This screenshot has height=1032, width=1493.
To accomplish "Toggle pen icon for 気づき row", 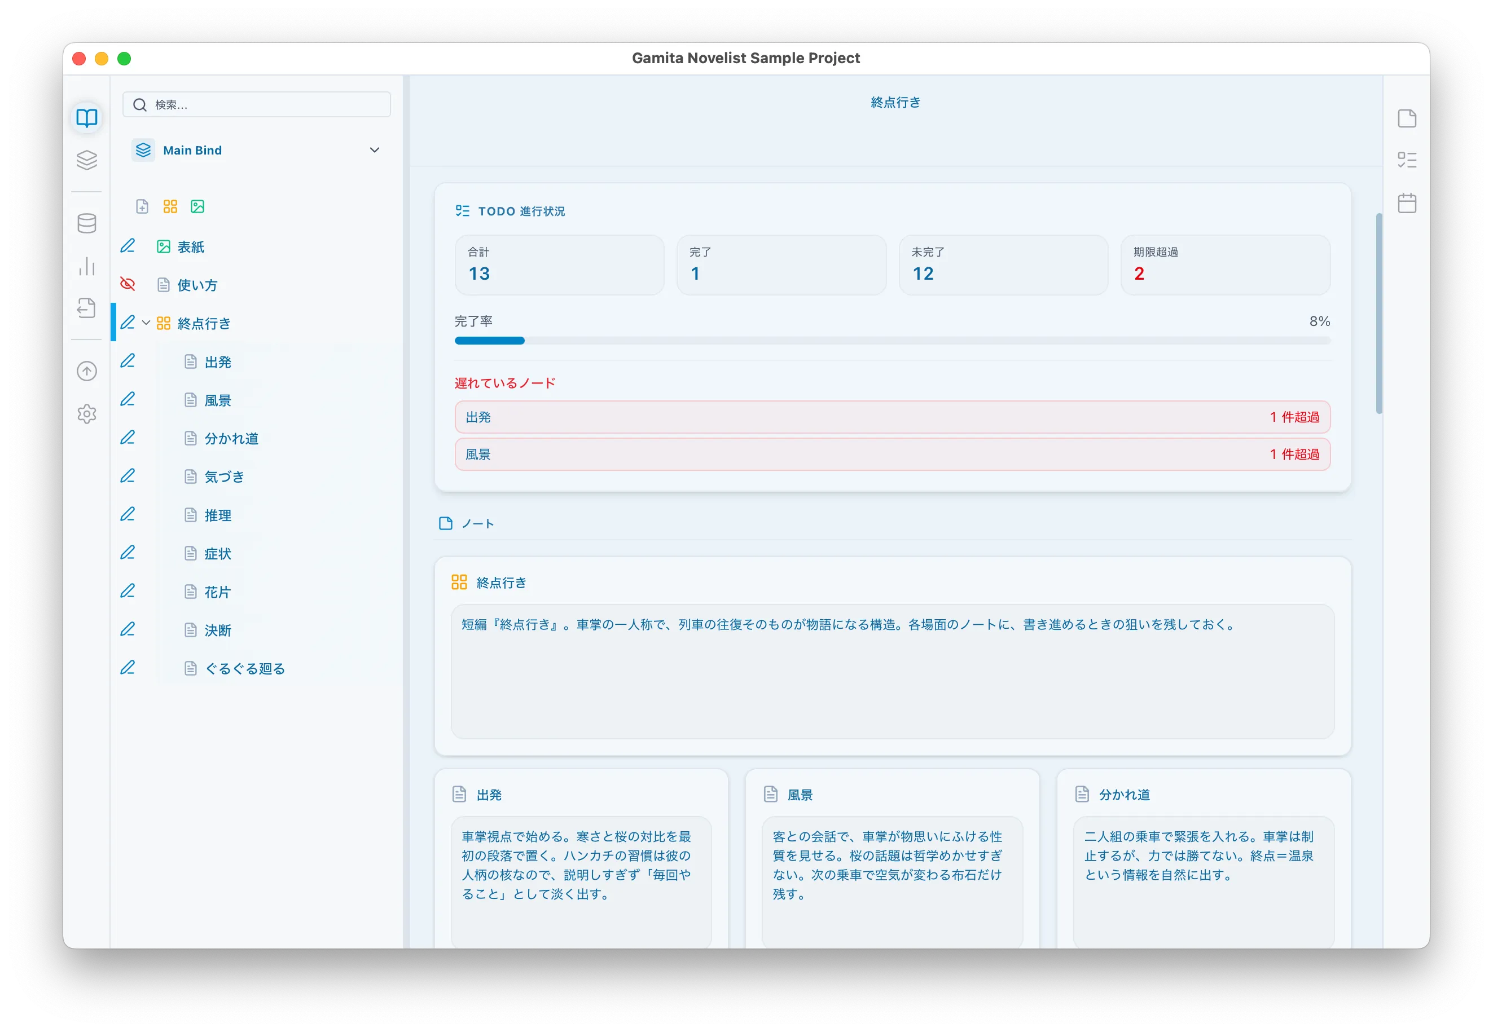I will click(x=128, y=477).
